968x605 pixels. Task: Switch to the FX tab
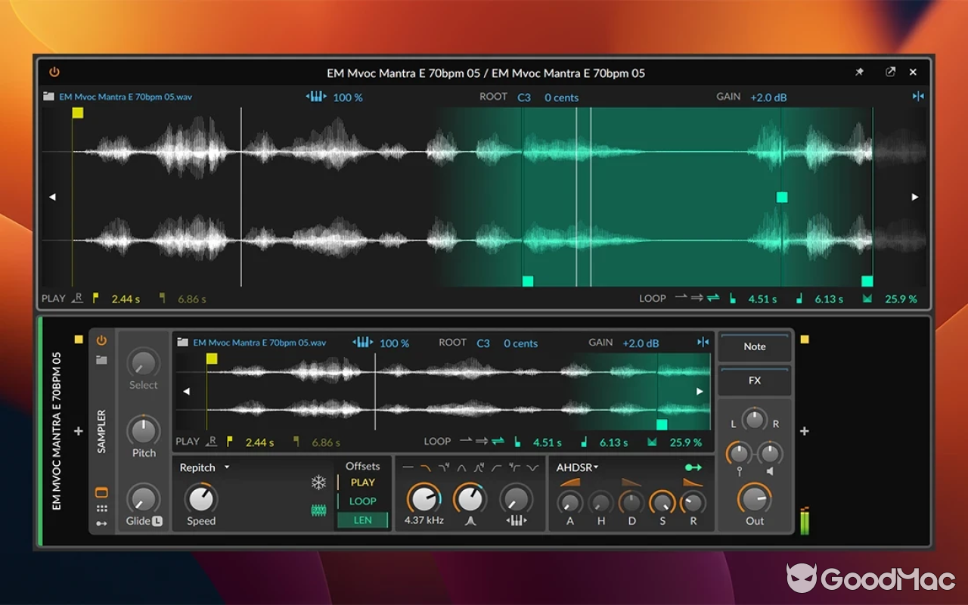[754, 380]
